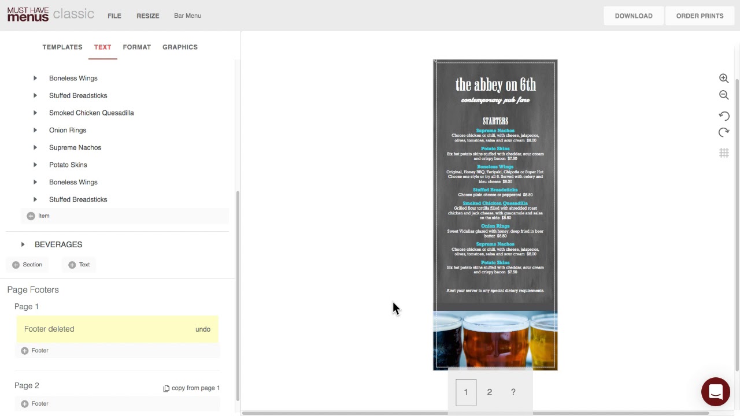Copy footer from page 1
740x416 pixels.
[191, 388]
